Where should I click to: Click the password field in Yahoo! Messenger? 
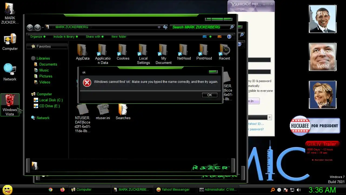pos(259,72)
